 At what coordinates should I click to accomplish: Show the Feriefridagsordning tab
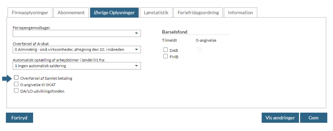tap(198, 13)
